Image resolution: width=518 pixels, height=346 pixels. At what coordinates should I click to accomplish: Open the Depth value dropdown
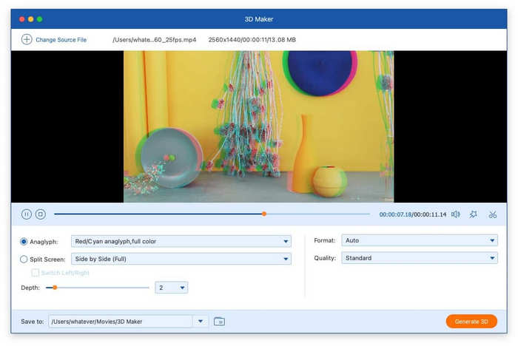click(x=172, y=288)
